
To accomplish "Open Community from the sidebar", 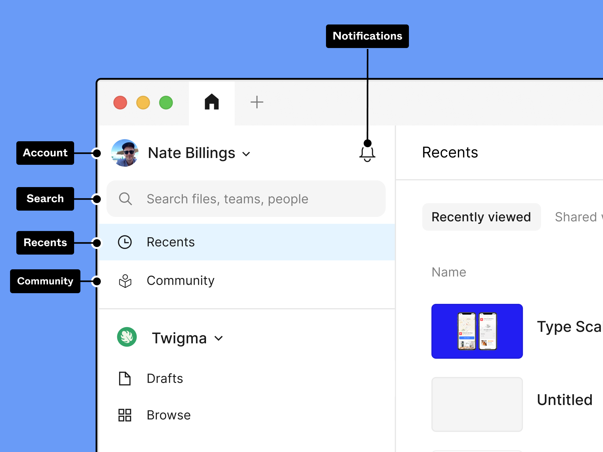I will pyautogui.click(x=181, y=281).
